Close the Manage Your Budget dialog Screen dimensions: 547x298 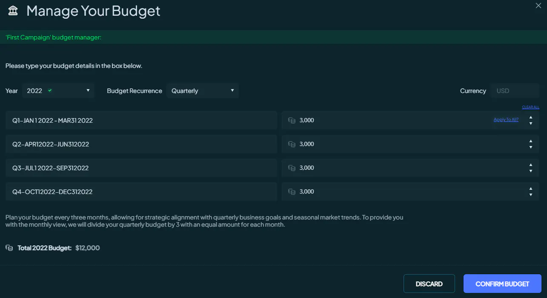(538, 5)
